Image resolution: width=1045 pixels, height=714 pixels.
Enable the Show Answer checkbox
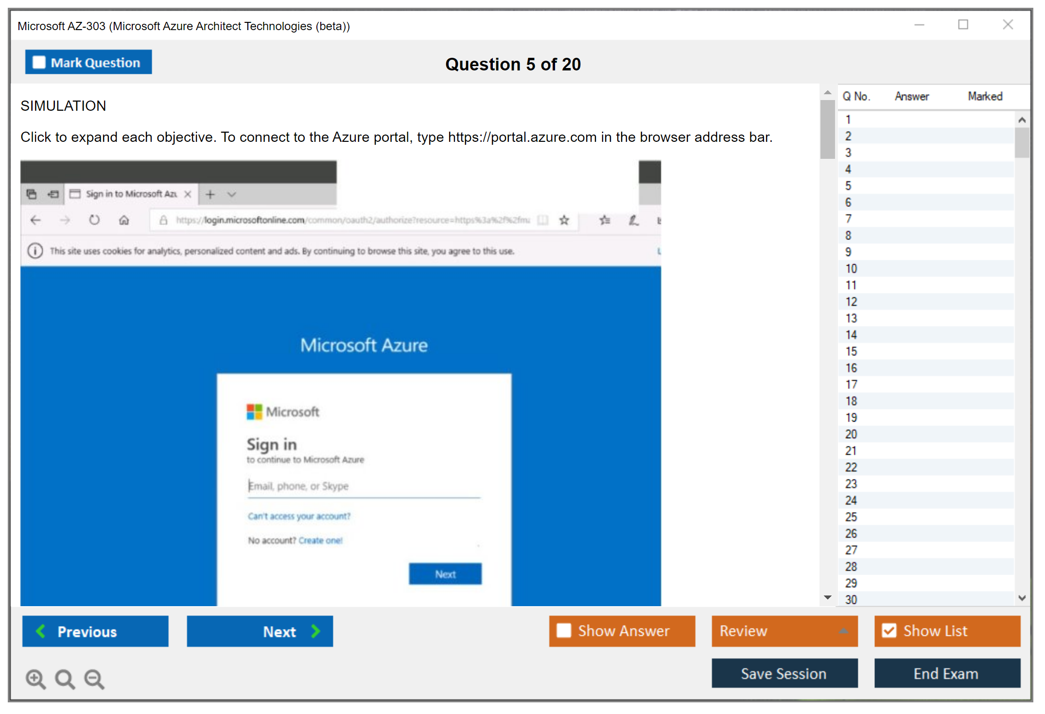564,630
